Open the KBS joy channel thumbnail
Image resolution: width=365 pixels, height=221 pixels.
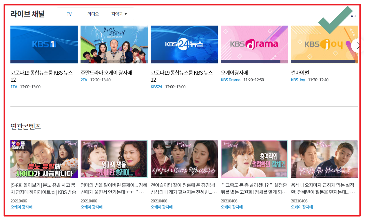click(x=324, y=44)
